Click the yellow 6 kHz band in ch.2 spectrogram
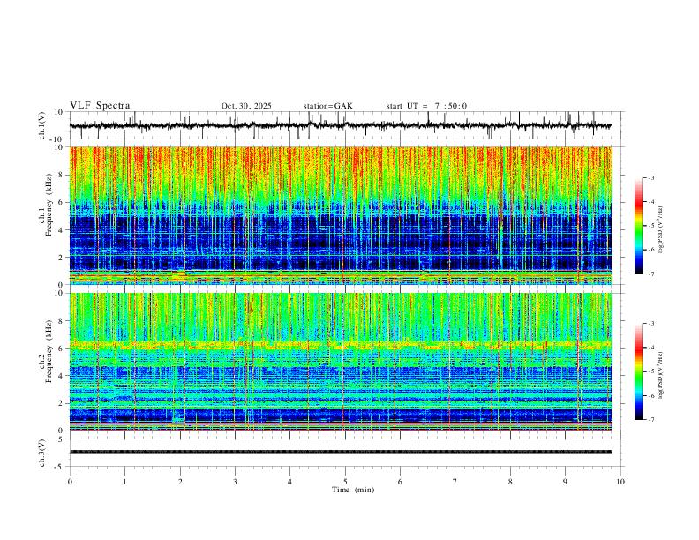699x540 pixels. point(340,345)
